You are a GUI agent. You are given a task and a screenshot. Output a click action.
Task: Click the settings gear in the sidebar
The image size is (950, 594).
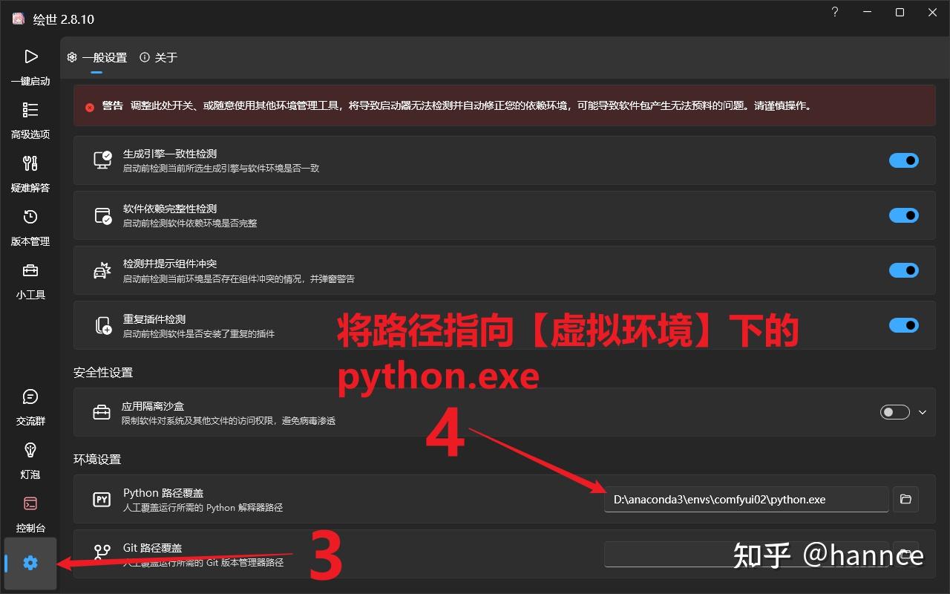[x=30, y=563]
